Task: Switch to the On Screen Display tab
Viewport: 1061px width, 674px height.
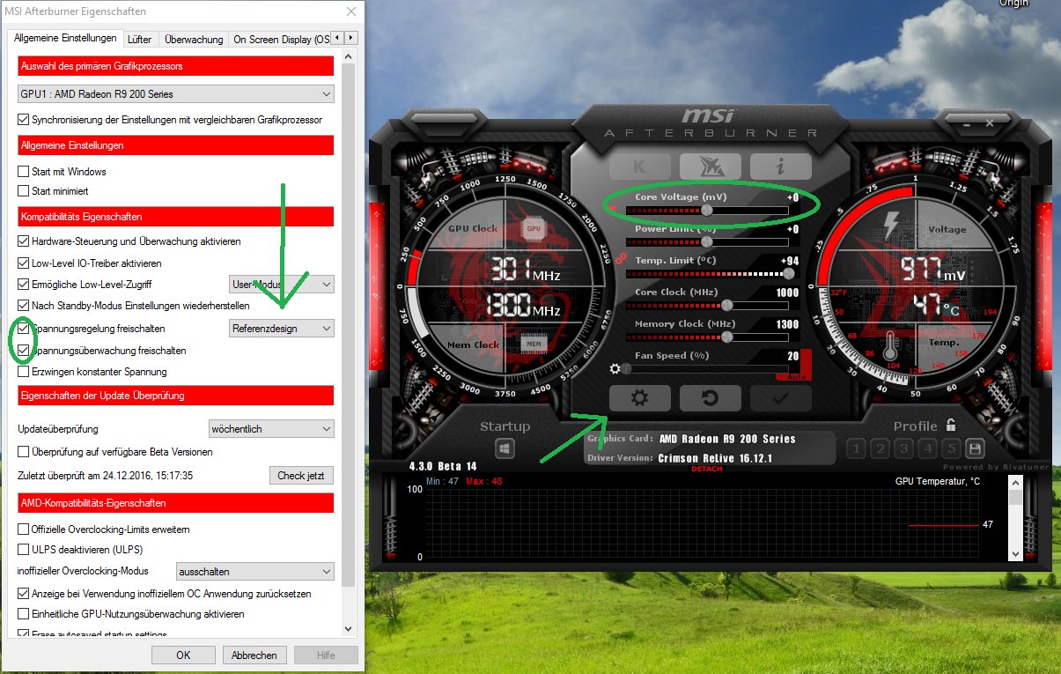Action: 279,39
